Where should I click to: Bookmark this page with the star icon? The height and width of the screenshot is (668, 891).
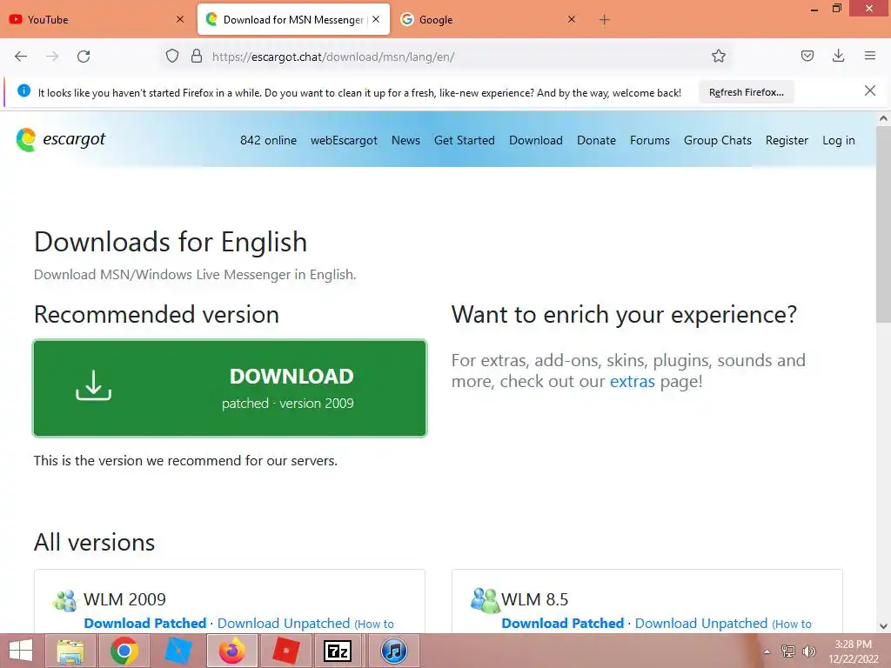[718, 57]
